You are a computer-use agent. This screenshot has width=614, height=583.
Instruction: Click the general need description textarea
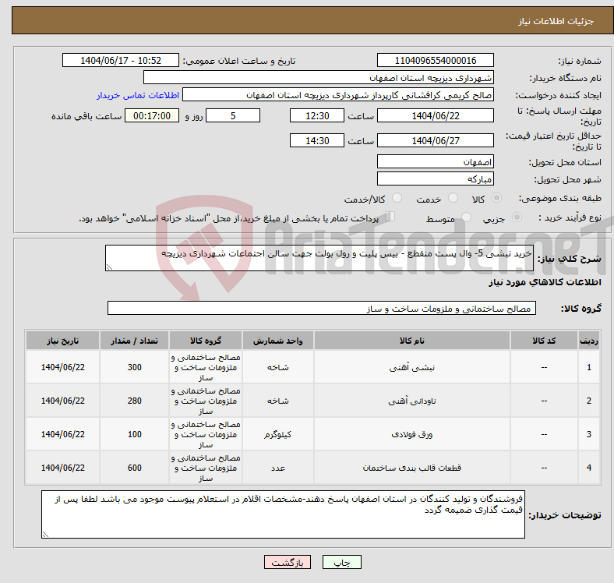pos(319,258)
